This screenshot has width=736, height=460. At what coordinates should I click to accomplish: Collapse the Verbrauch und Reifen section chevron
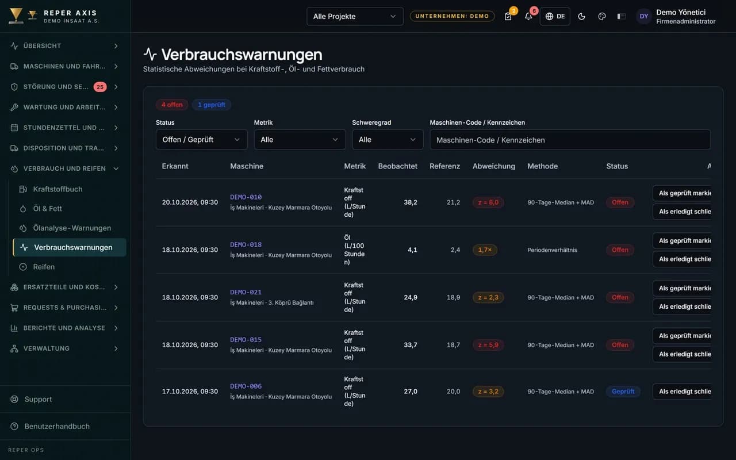coord(116,168)
